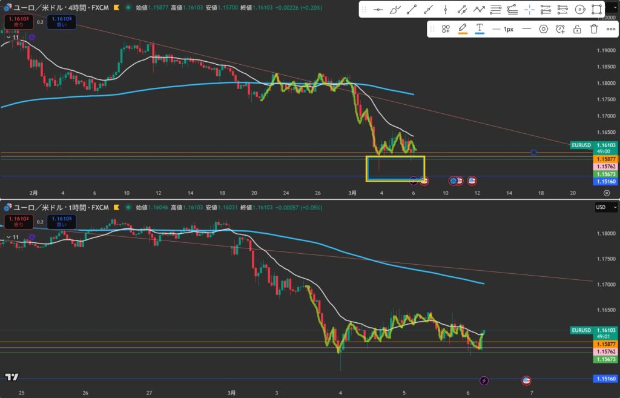Open the line style selector
Image resolution: width=620 pixels, height=398 pixels.
coord(526,29)
